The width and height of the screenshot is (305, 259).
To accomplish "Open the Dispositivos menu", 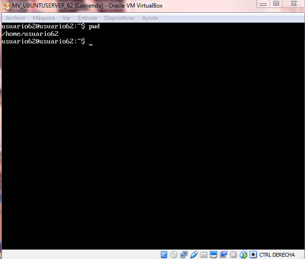I will coord(119,18).
